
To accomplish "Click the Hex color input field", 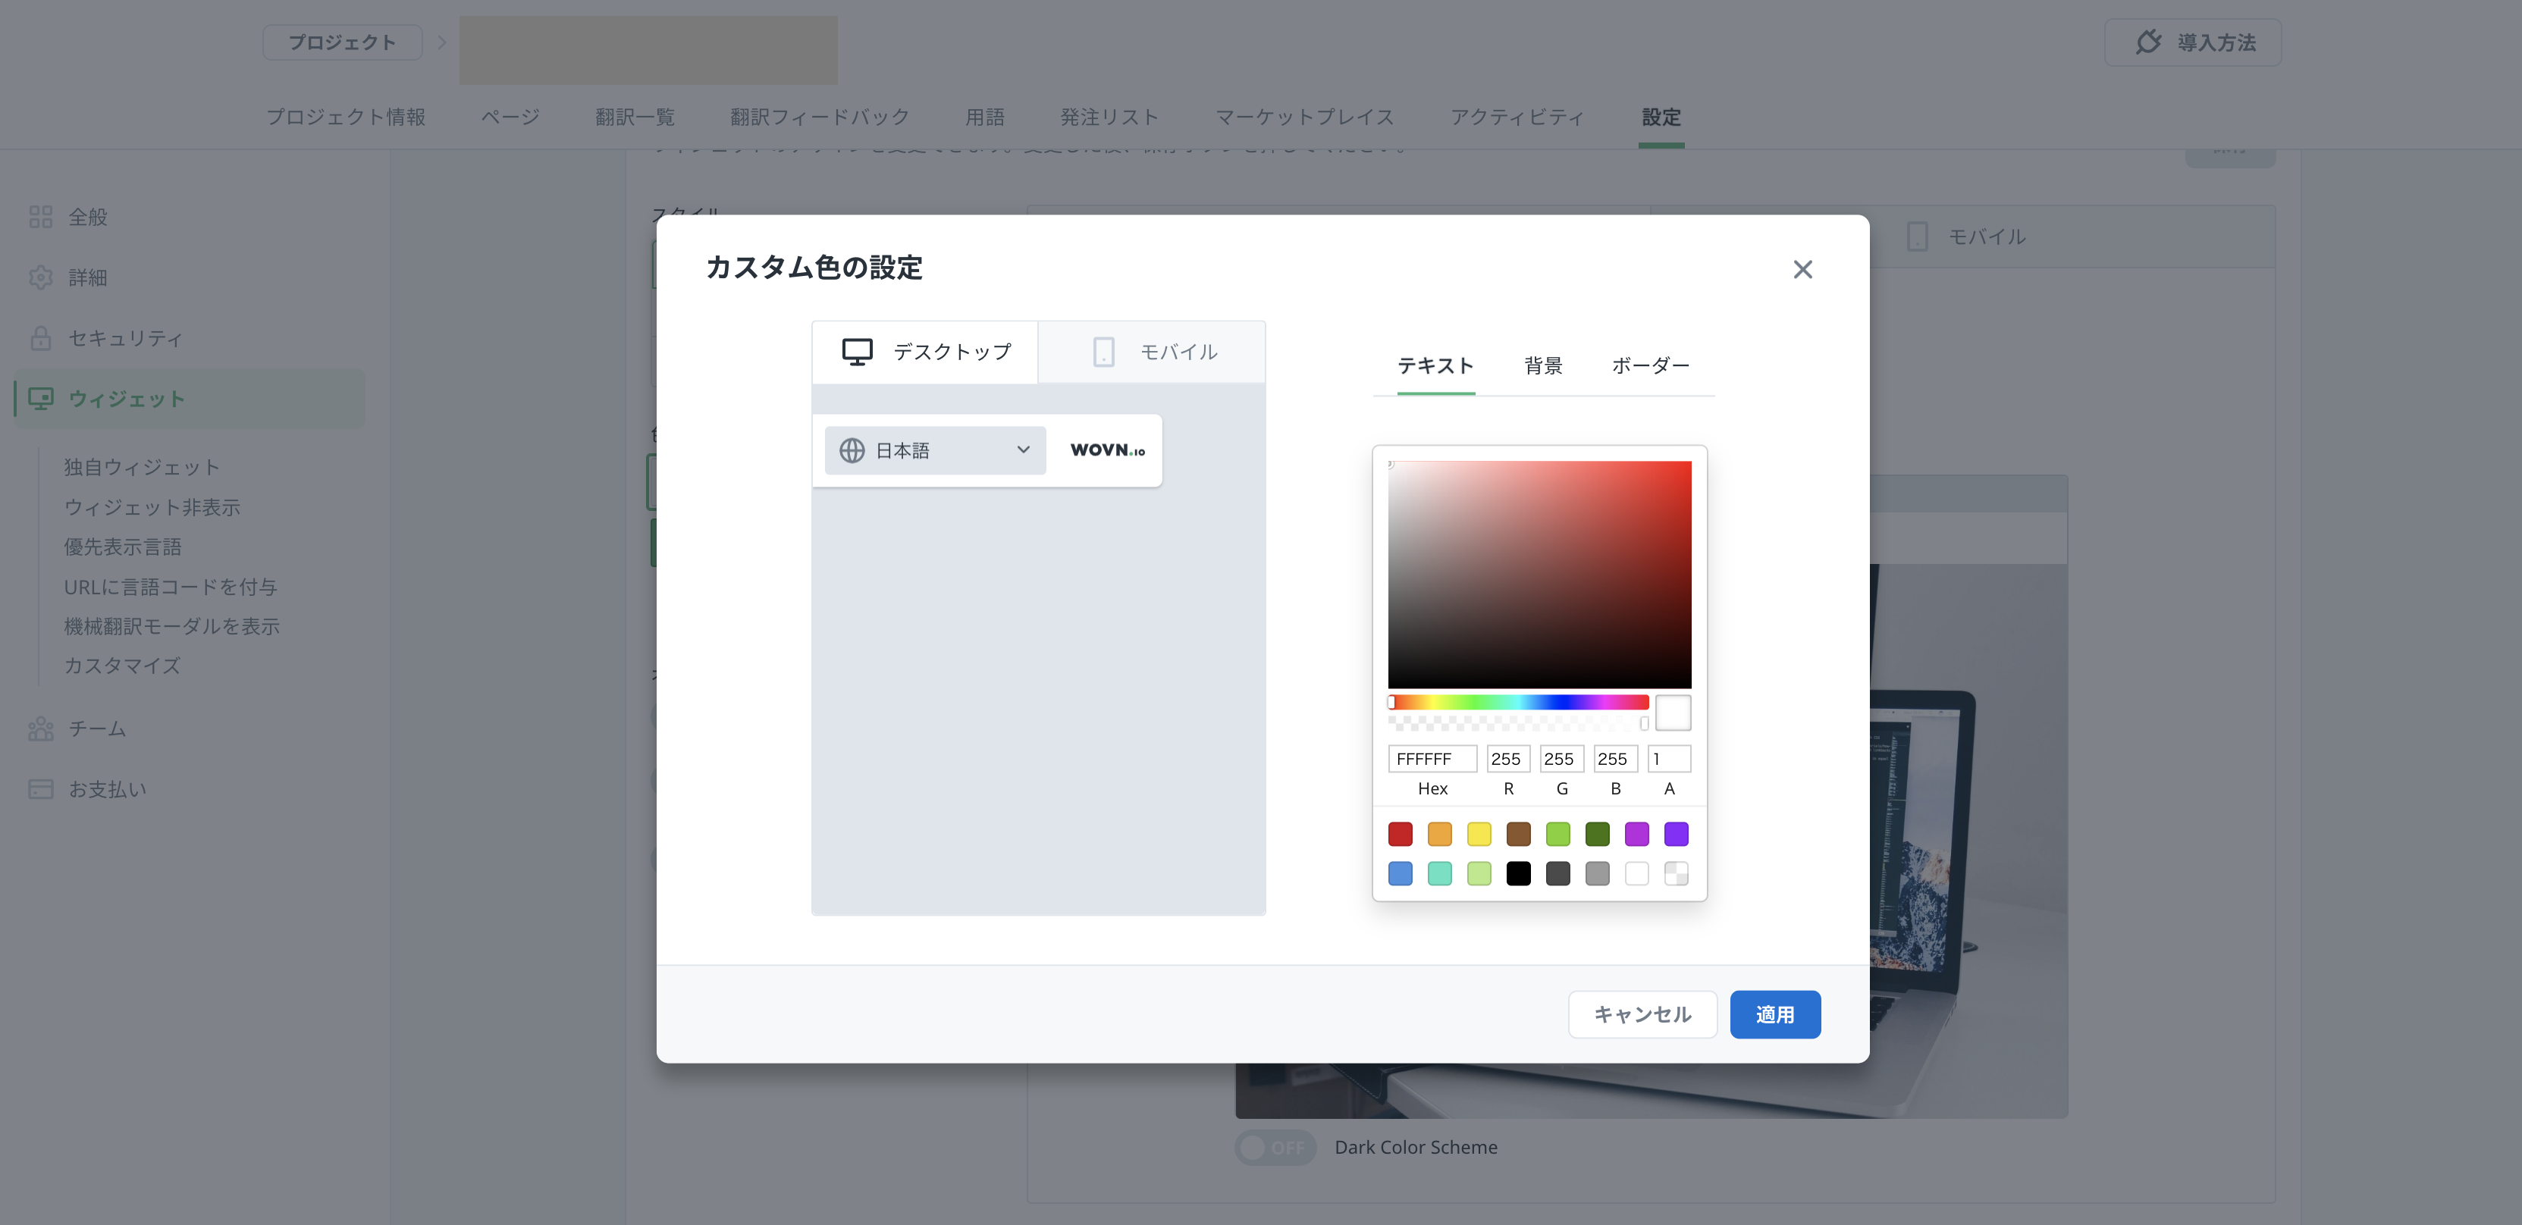I will [x=1432, y=758].
